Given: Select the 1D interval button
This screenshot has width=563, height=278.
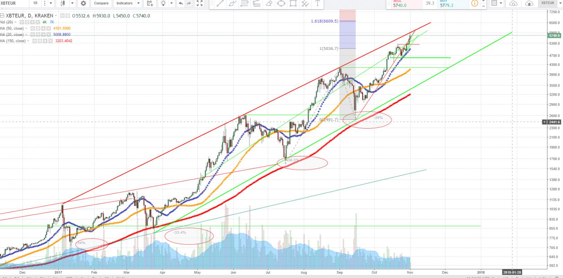Looking at the screenshot, I should [35, 3].
